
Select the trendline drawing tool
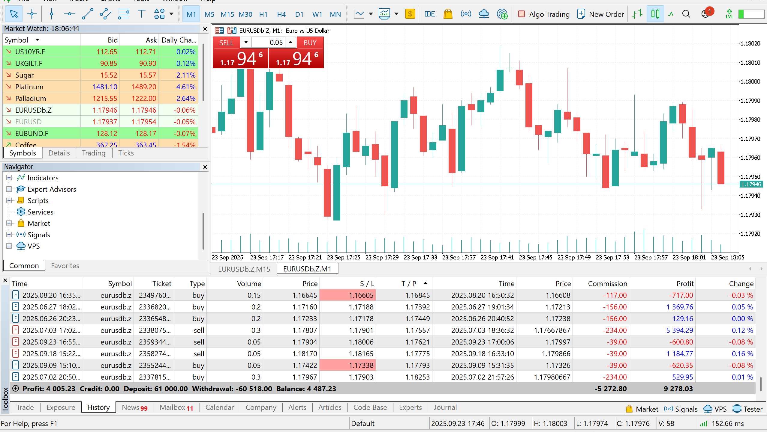87,14
